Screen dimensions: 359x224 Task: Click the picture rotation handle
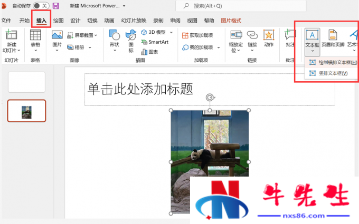[210, 98]
